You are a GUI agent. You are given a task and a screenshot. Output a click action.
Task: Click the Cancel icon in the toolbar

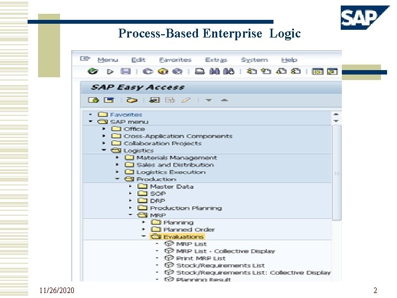coord(177,72)
